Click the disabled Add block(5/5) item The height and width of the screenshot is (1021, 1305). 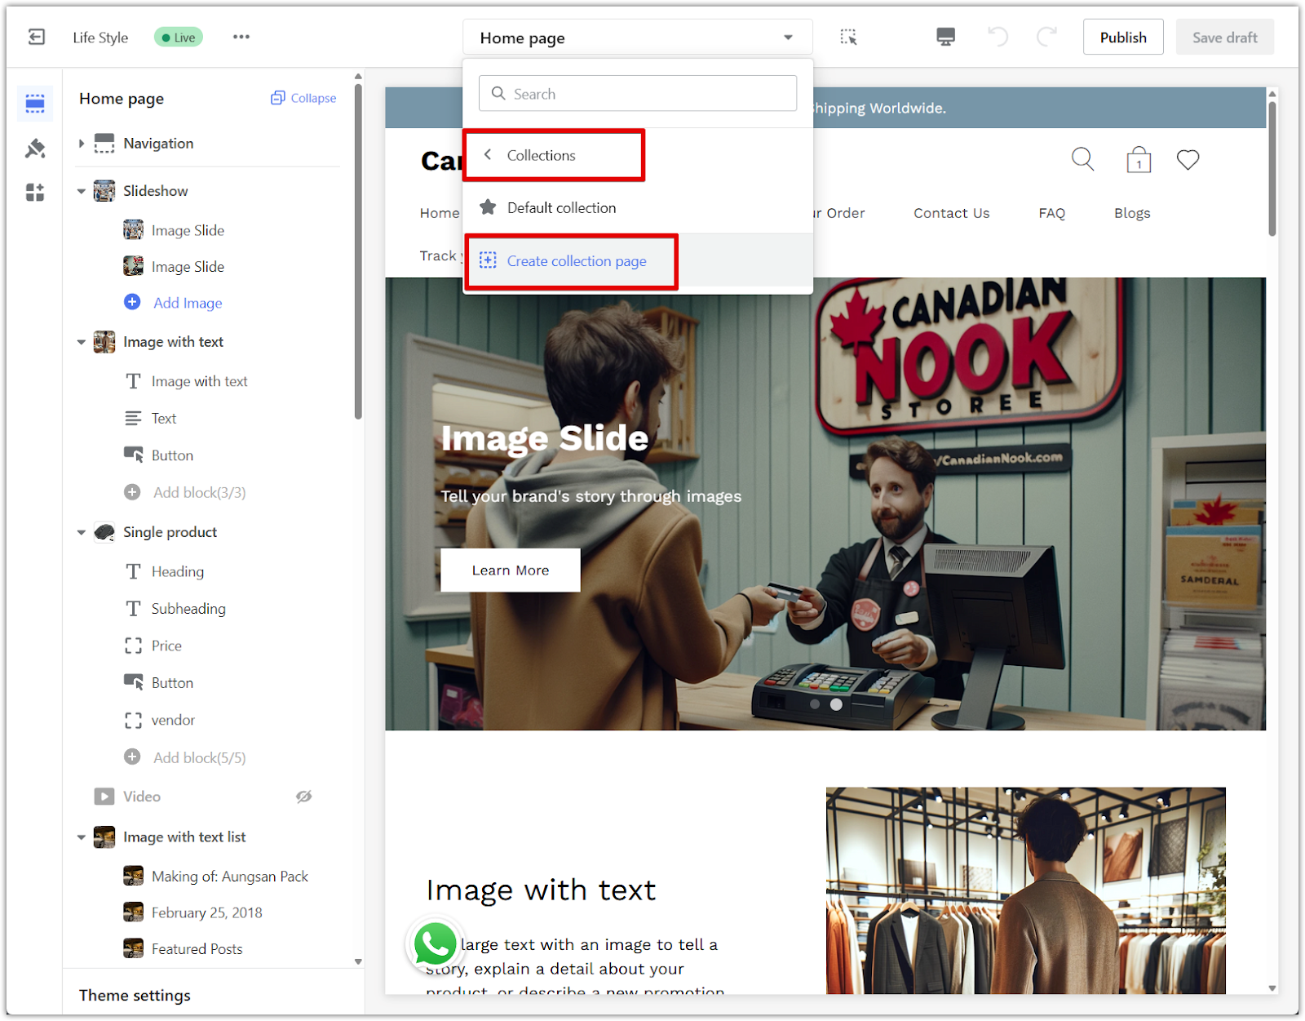[x=199, y=757]
